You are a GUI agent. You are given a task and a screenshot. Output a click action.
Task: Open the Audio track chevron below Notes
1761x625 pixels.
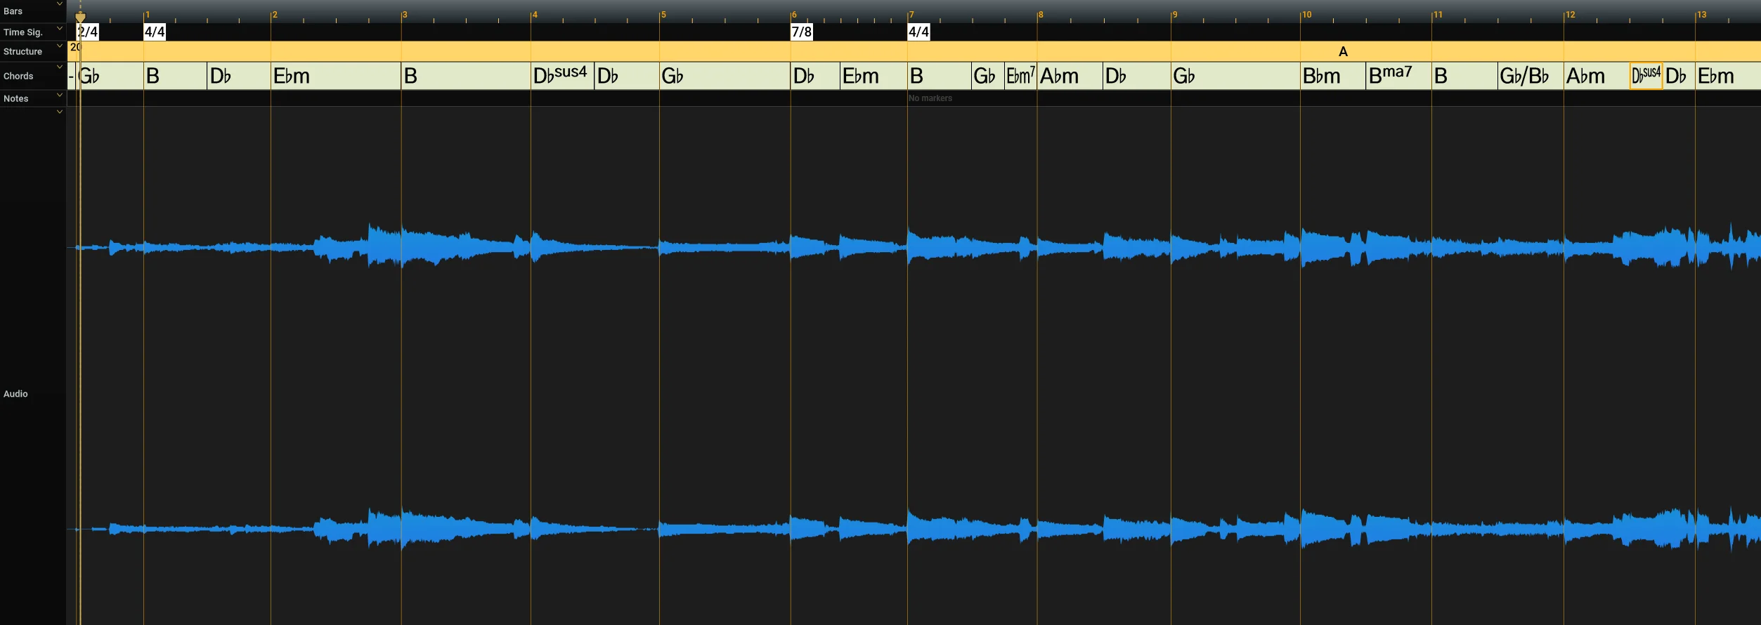[x=60, y=112]
